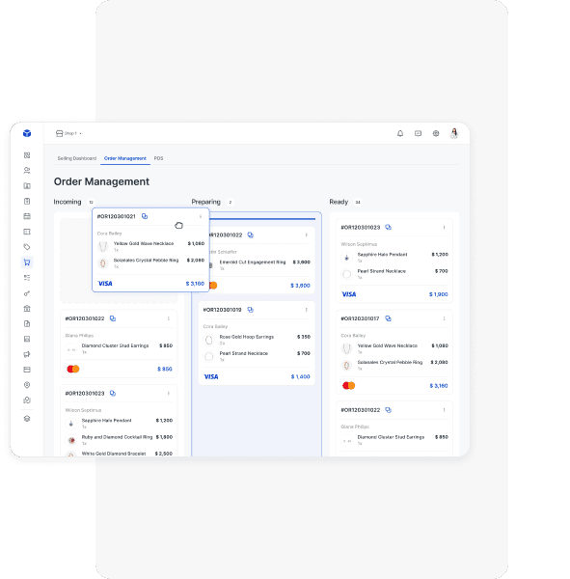The height and width of the screenshot is (579, 570).
Task: Click customer name Diana Philips in Incoming column
Action: click(79, 335)
